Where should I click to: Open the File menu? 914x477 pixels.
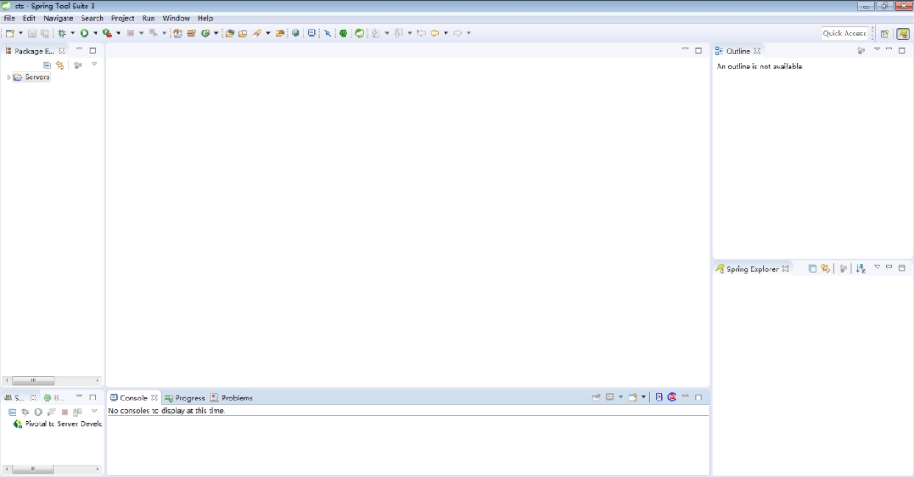9,18
